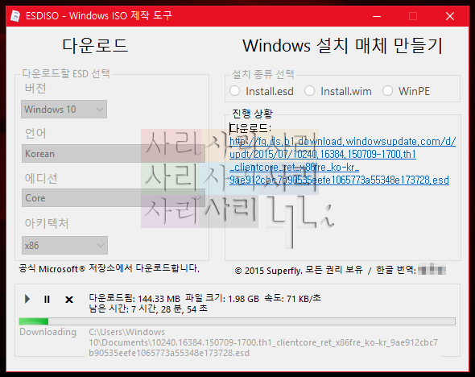The width and height of the screenshot is (475, 377).
Task: Click the '다운로드할 ESD 선택' group label
Action: (66, 73)
